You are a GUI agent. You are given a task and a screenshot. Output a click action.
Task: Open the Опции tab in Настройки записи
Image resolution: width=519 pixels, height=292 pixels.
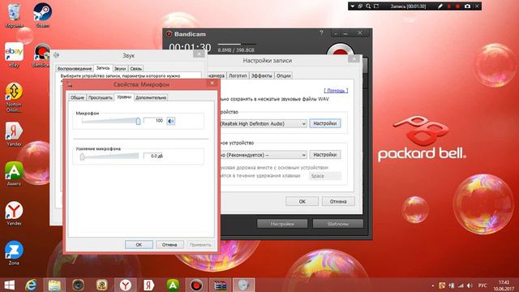tap(283, 75)
